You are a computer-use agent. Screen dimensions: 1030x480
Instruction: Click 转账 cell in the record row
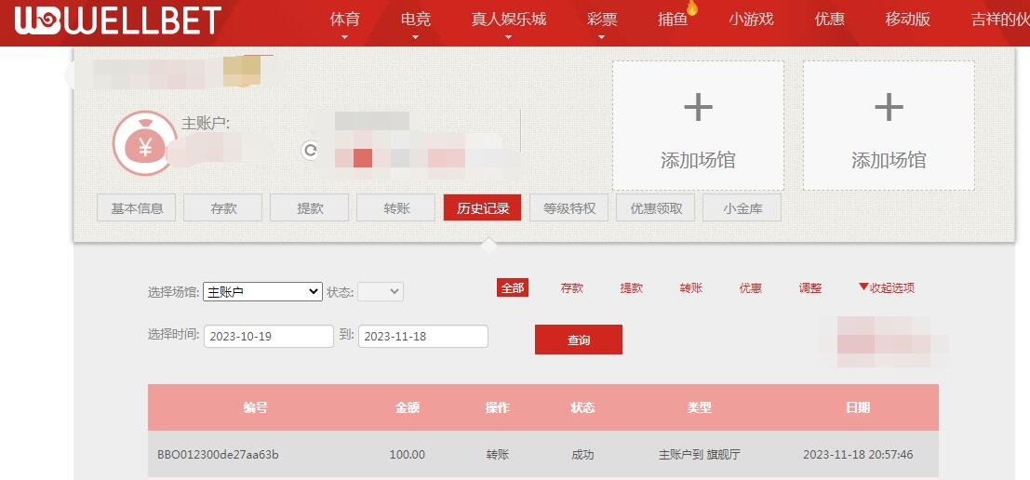[497, 454]
